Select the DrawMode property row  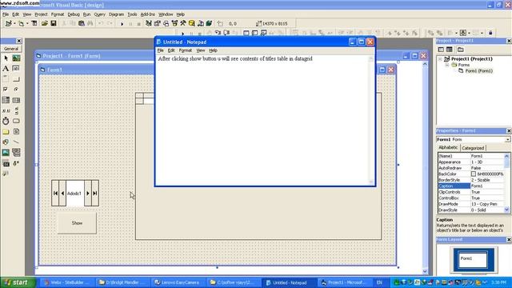point(471,204)
